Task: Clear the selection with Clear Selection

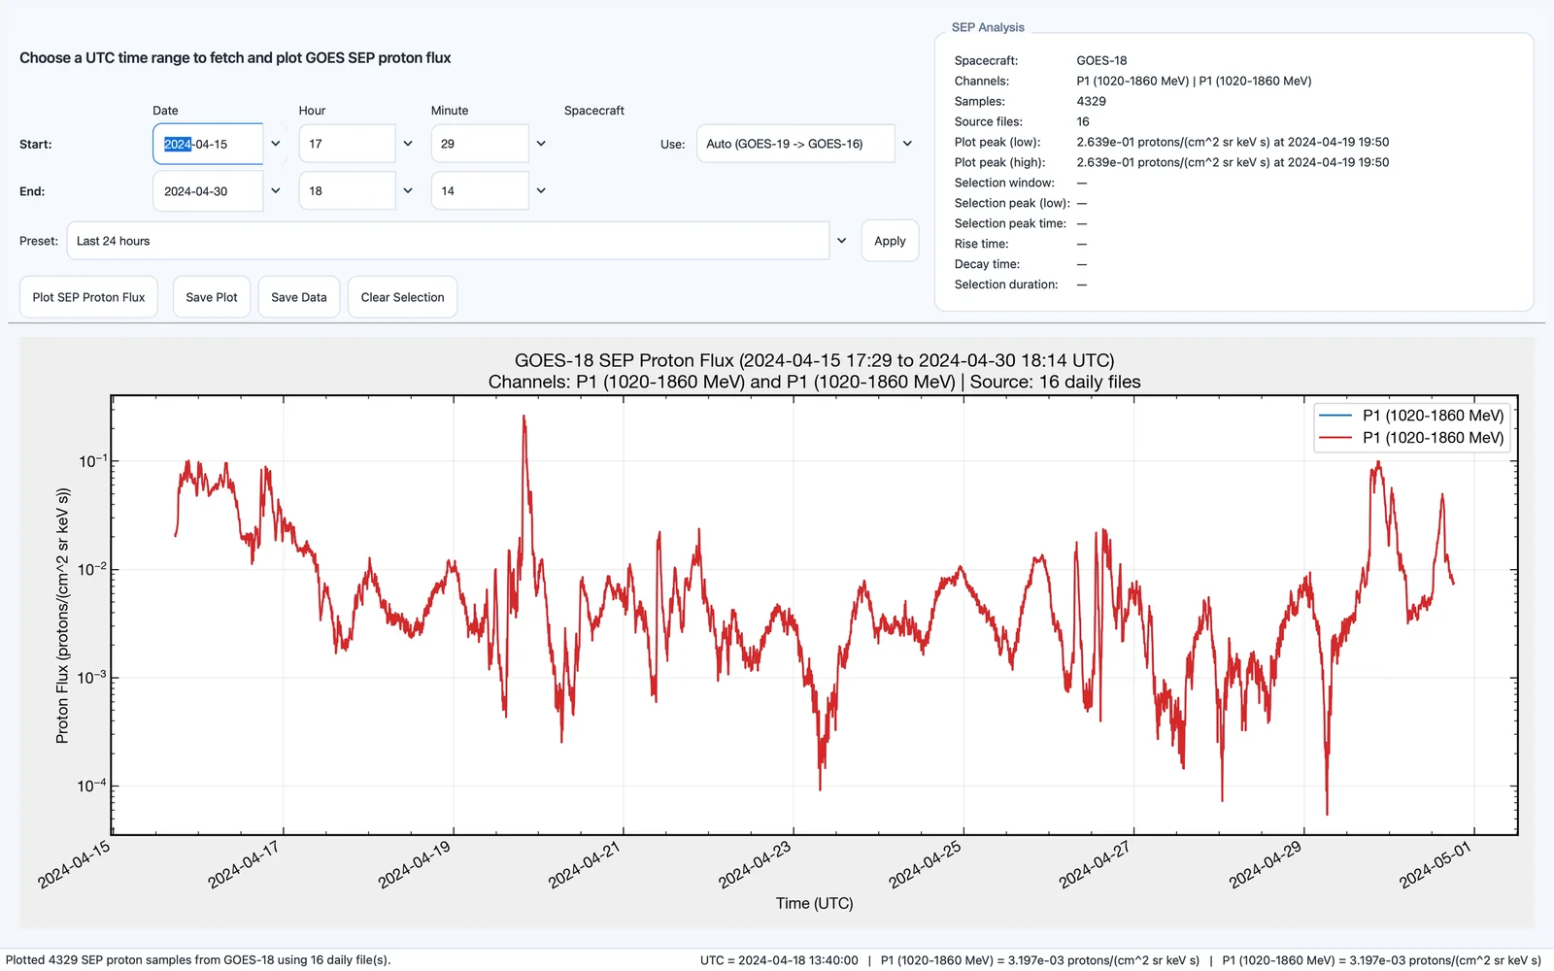Action: tap(402, 297)
